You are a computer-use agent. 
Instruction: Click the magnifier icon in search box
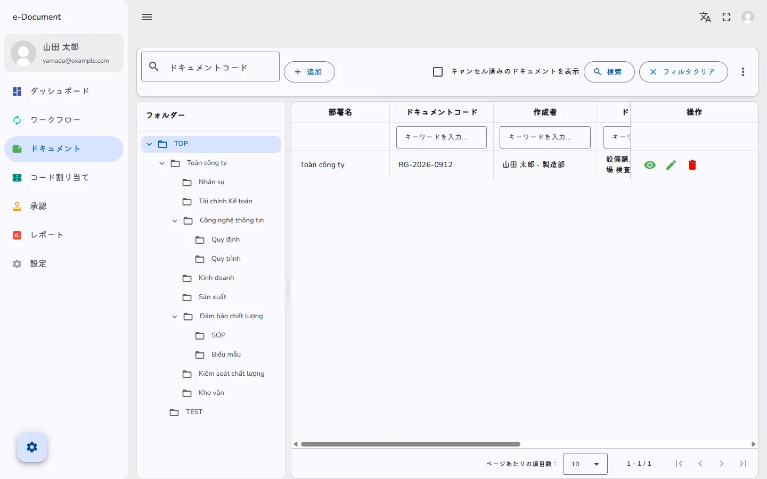[x=154, y=67]
